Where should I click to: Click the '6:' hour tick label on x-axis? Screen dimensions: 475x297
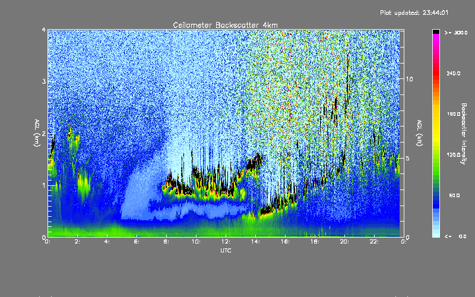tap(137, 242)
